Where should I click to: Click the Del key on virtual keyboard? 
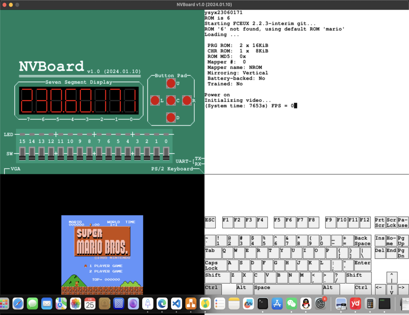[x=380, y=253]
